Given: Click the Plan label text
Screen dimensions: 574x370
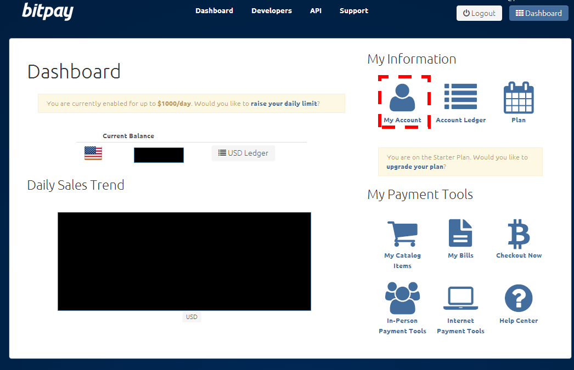Looking at the screenshot, I should point(519,120).
